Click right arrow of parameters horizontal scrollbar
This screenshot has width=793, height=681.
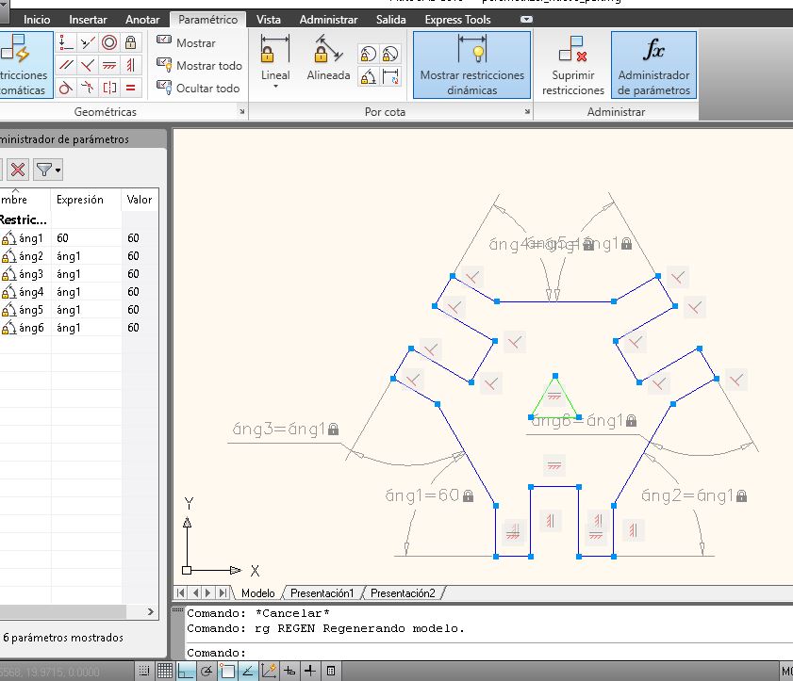pos(150,612)
